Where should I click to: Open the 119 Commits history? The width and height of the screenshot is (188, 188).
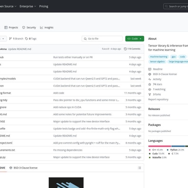[132, 49]
